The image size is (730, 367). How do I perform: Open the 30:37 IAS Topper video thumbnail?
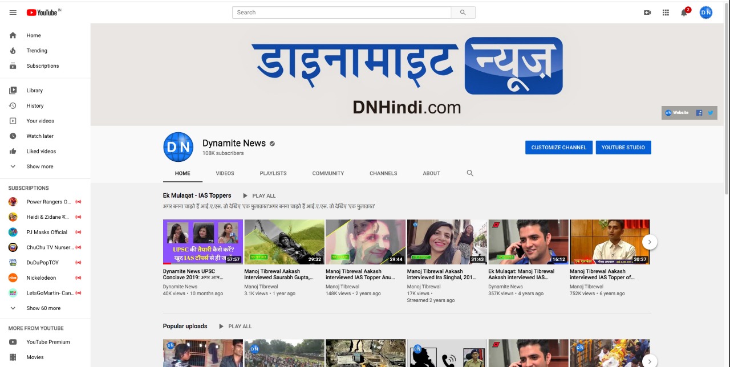pyautogui.click(x=610, y=242)
